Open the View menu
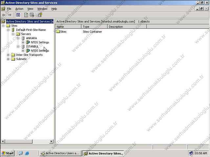The image size is (210, 157). pos(30,9)
